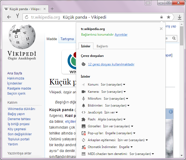Go back with the back arrow
Viewport: 186px width, 160px height.
[x=9, y=17]
